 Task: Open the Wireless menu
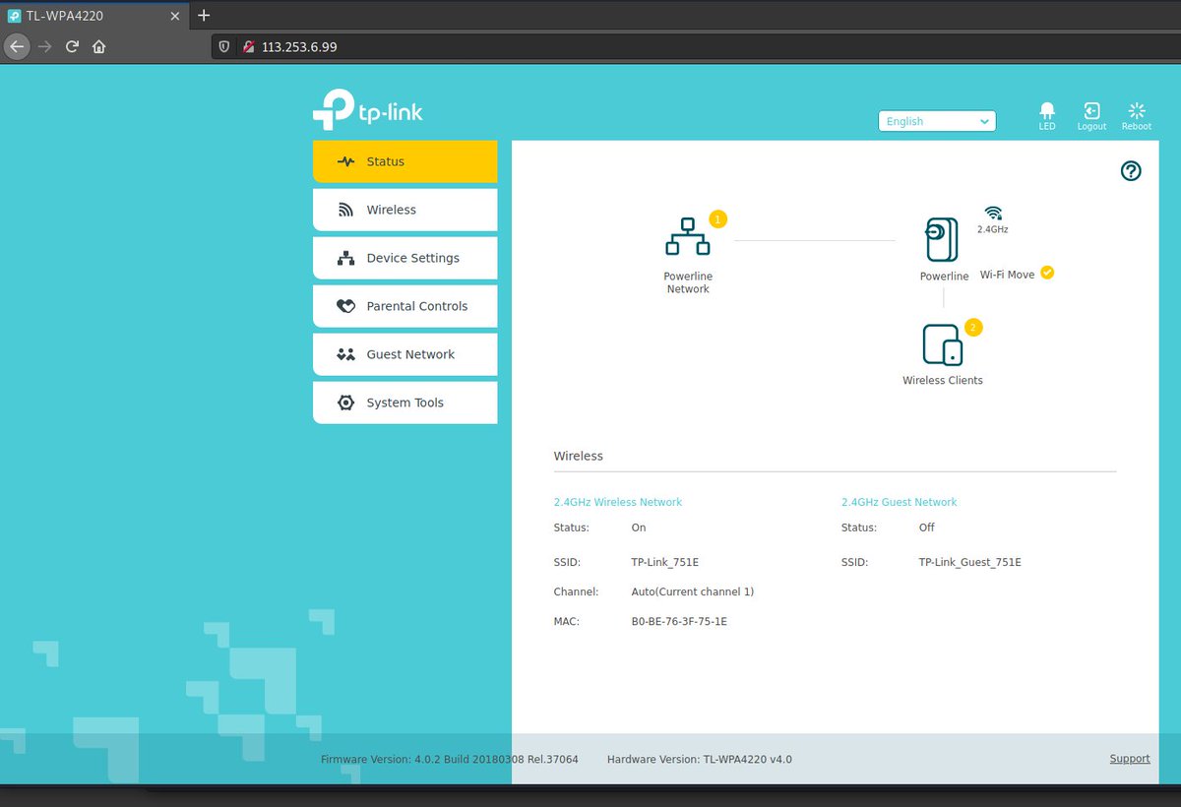click(x=405, y=210)
